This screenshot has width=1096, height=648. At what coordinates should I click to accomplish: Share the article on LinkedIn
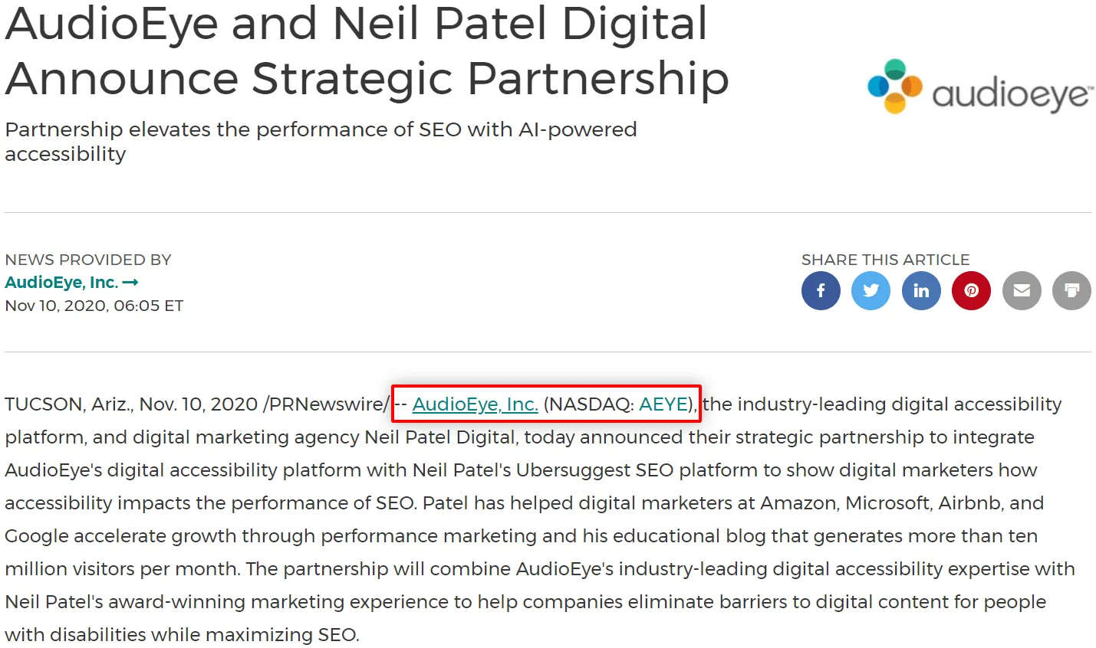[x=921, y=291]
